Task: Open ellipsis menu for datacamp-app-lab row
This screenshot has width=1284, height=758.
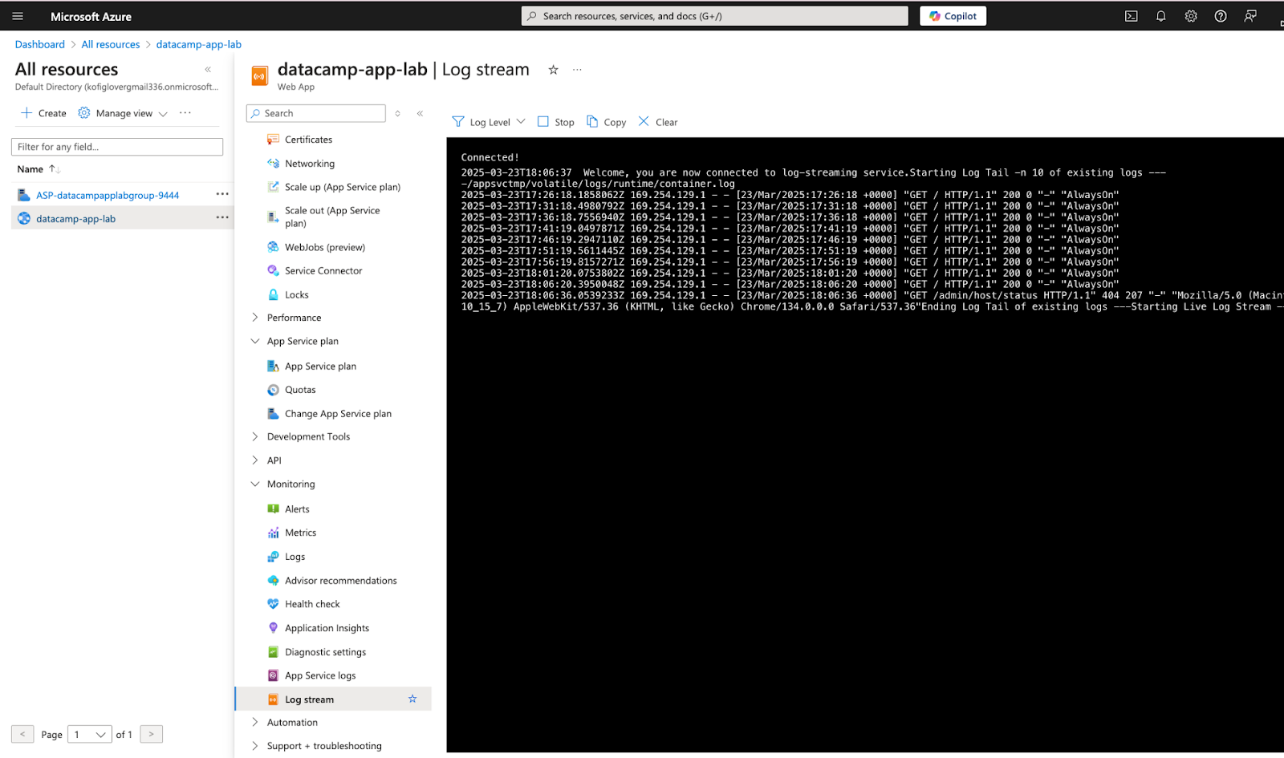Action: pyautogui.click(x=222, y=217)
